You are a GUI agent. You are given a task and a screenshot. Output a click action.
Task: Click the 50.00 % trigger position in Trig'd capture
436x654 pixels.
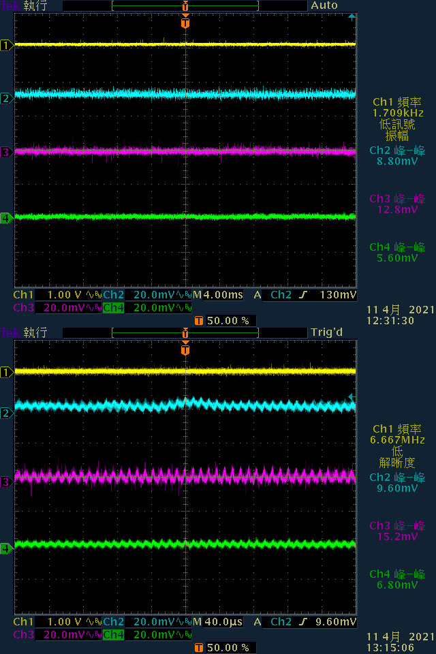225,648
